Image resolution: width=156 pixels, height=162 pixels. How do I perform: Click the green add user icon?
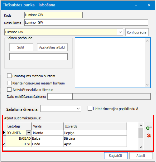pyautogui.click(x=149, y=128)
